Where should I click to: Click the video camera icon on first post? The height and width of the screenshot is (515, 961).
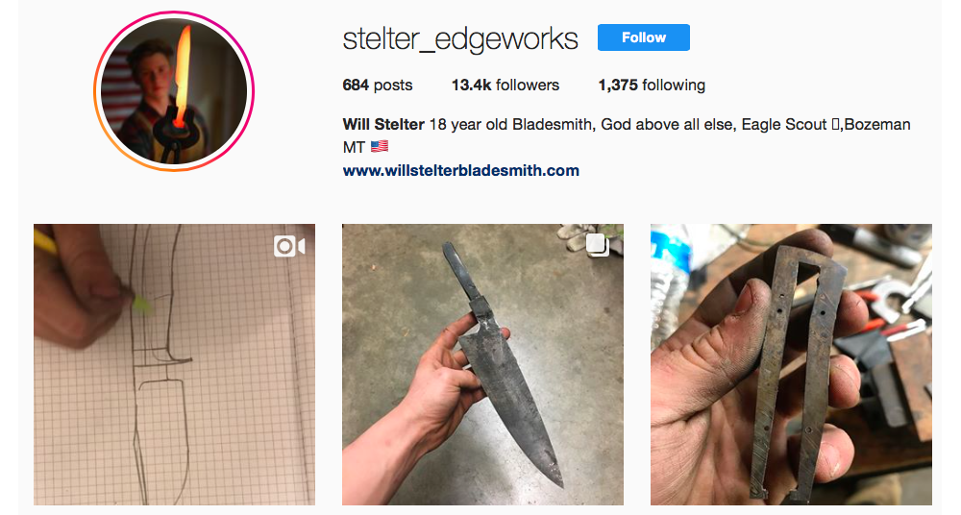pyautogui.click(x=289, y=247)
